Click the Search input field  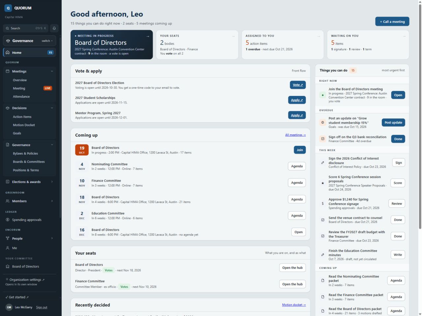click(26, 28)
